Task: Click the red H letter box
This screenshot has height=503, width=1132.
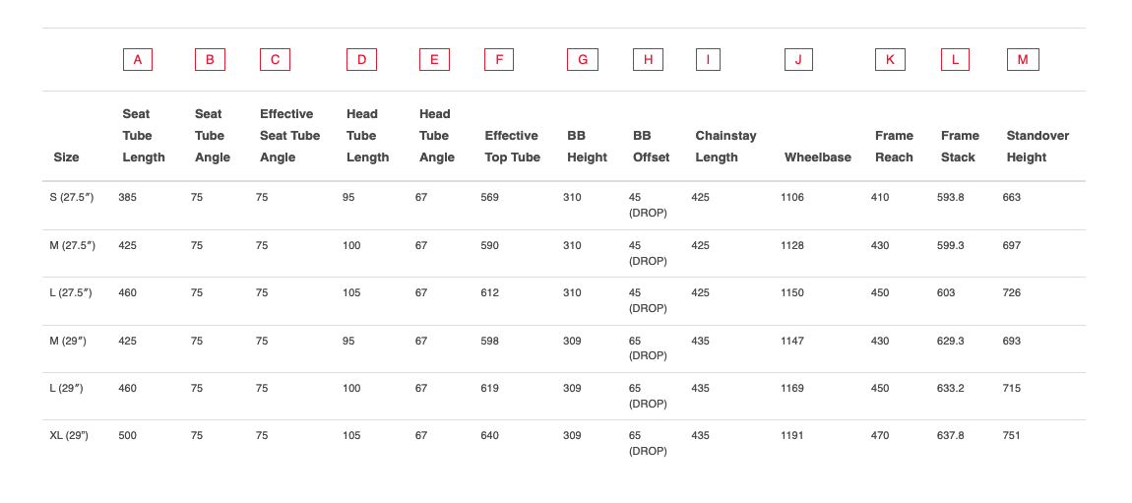Action: 648,60
